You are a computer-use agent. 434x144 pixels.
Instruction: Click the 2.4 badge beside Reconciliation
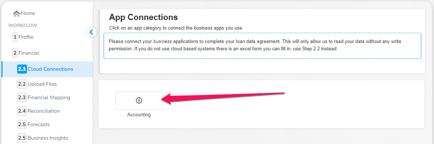pos(22,111)
